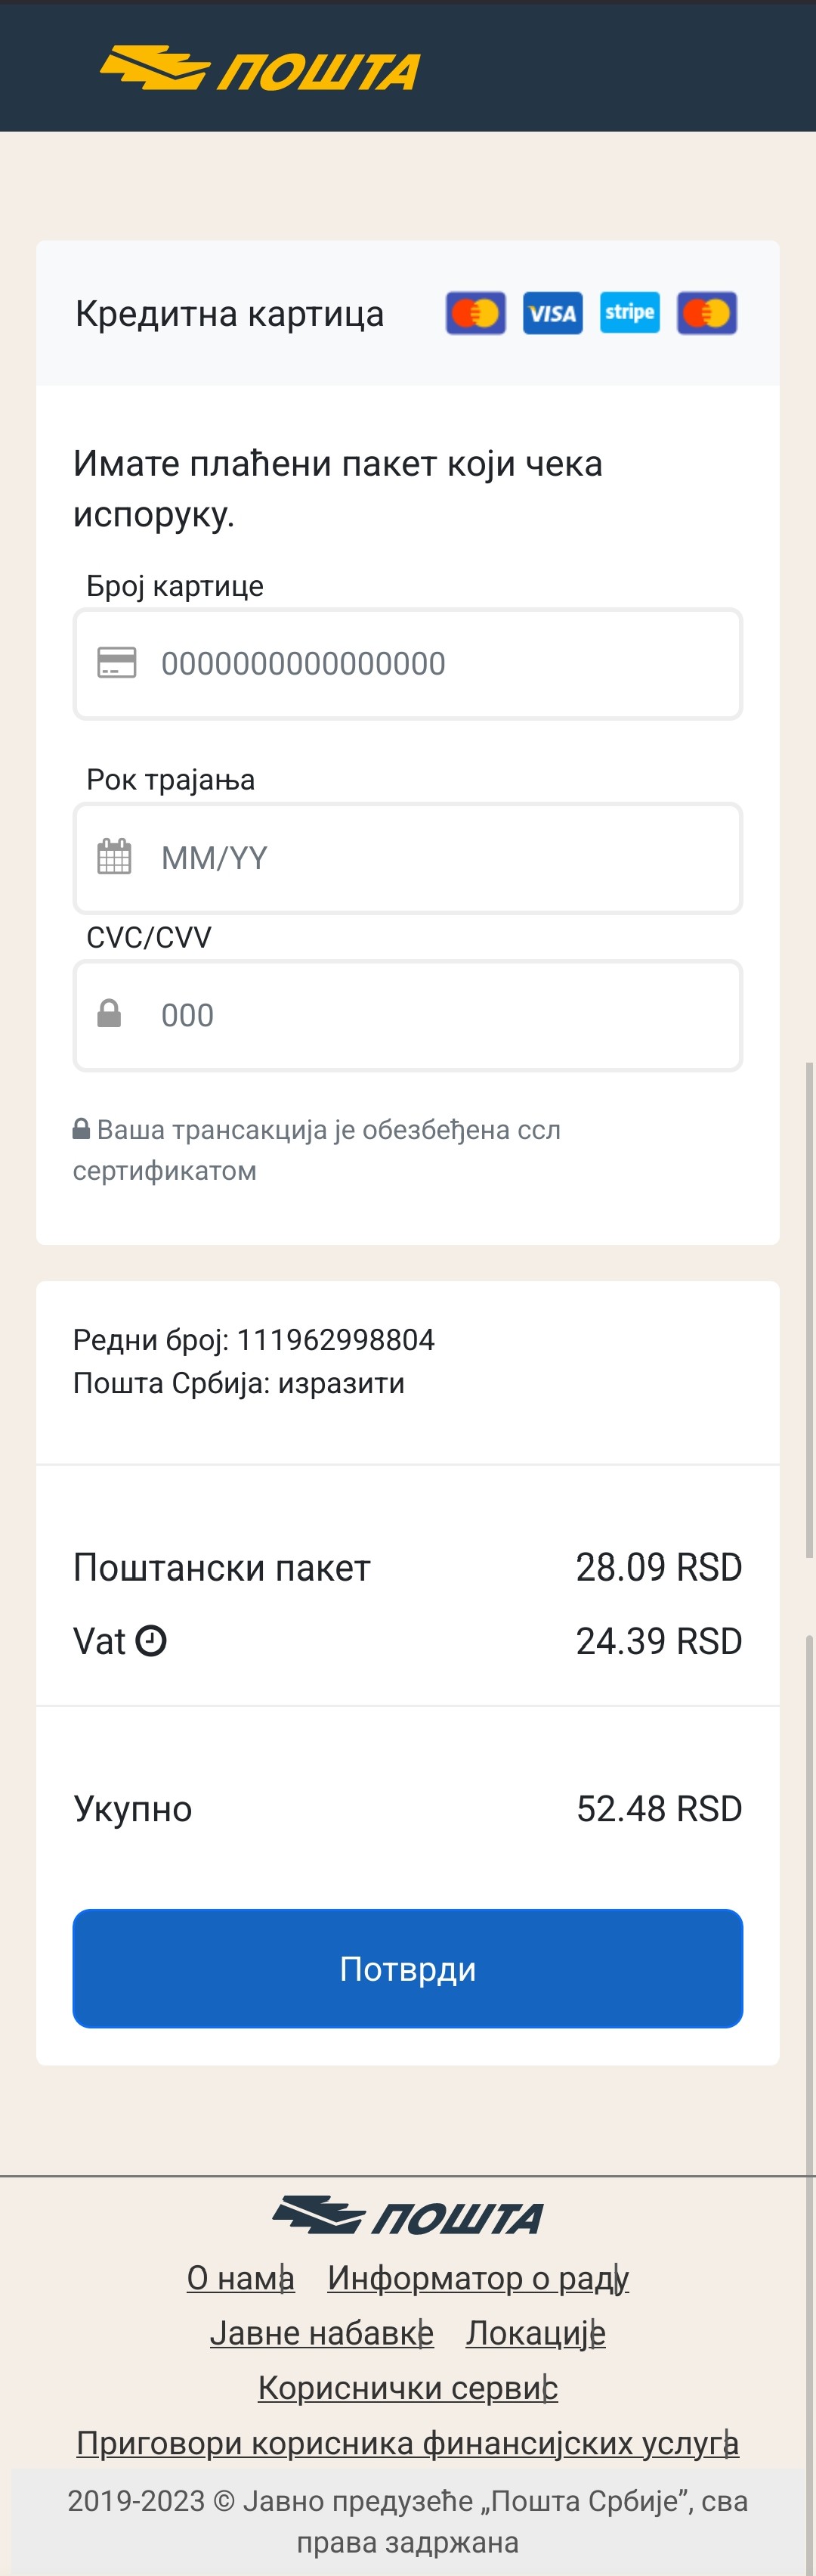
Task: Click the padlock icon in CVC field
Action: (109, 1013)
